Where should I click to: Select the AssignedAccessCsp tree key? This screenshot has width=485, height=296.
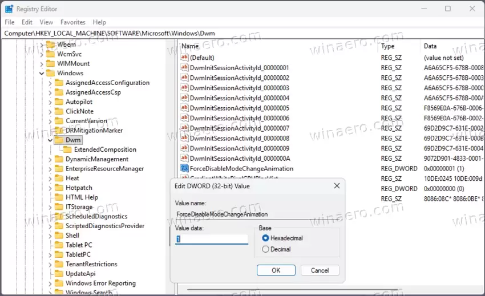(x=93, y=92)
